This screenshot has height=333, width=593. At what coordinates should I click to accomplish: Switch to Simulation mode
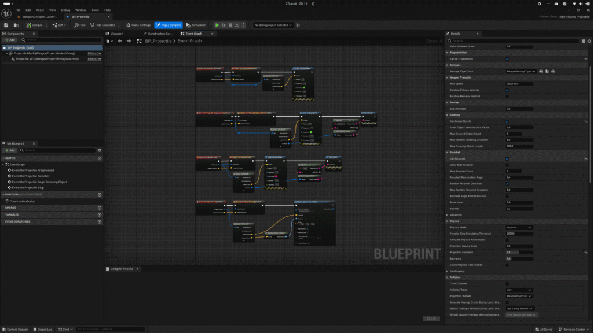(196, 25)
